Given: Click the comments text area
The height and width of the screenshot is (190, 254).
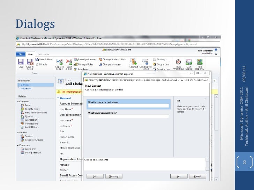Looking at the screenshot, I should 144,164.
